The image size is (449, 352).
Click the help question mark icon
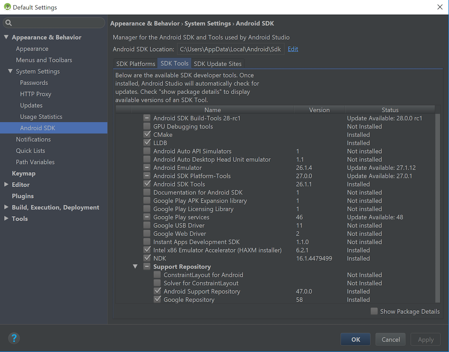coord(14,339)
